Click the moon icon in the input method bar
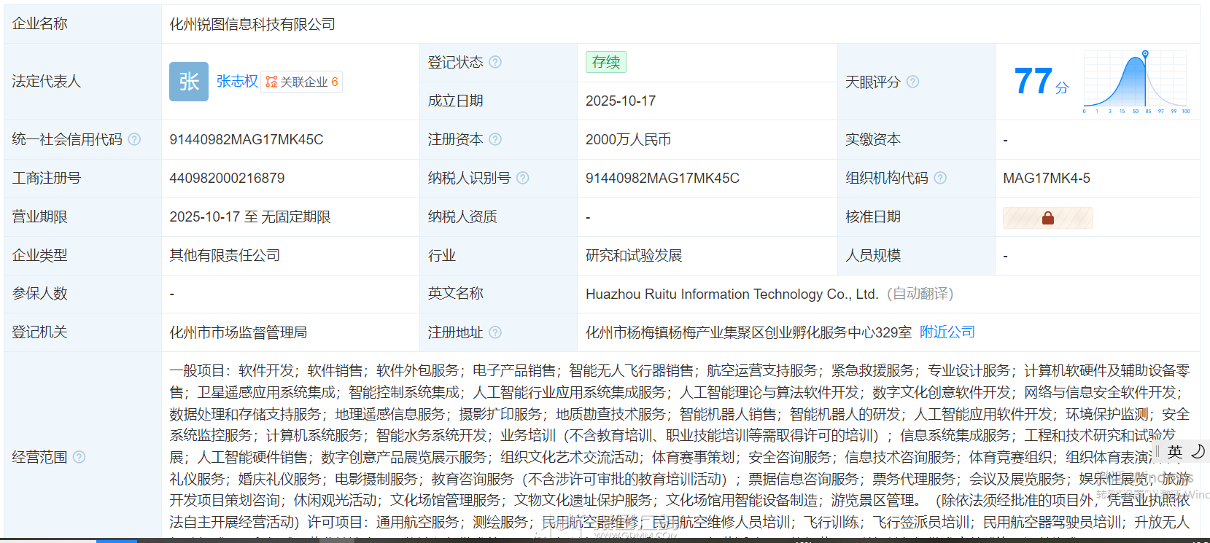The width and height of the screenshot is (1210, 543). tap(1198, 452)
